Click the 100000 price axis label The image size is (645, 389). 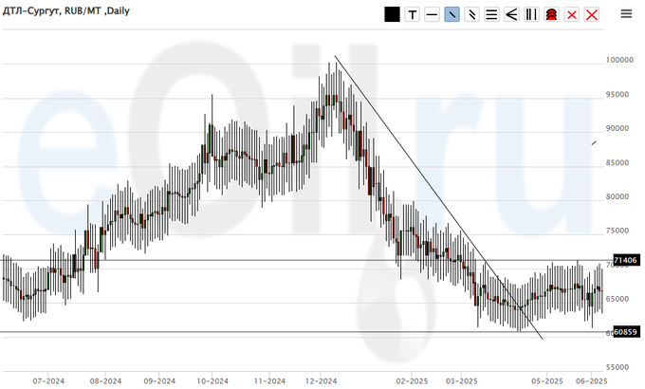click(x=619, y=60)
